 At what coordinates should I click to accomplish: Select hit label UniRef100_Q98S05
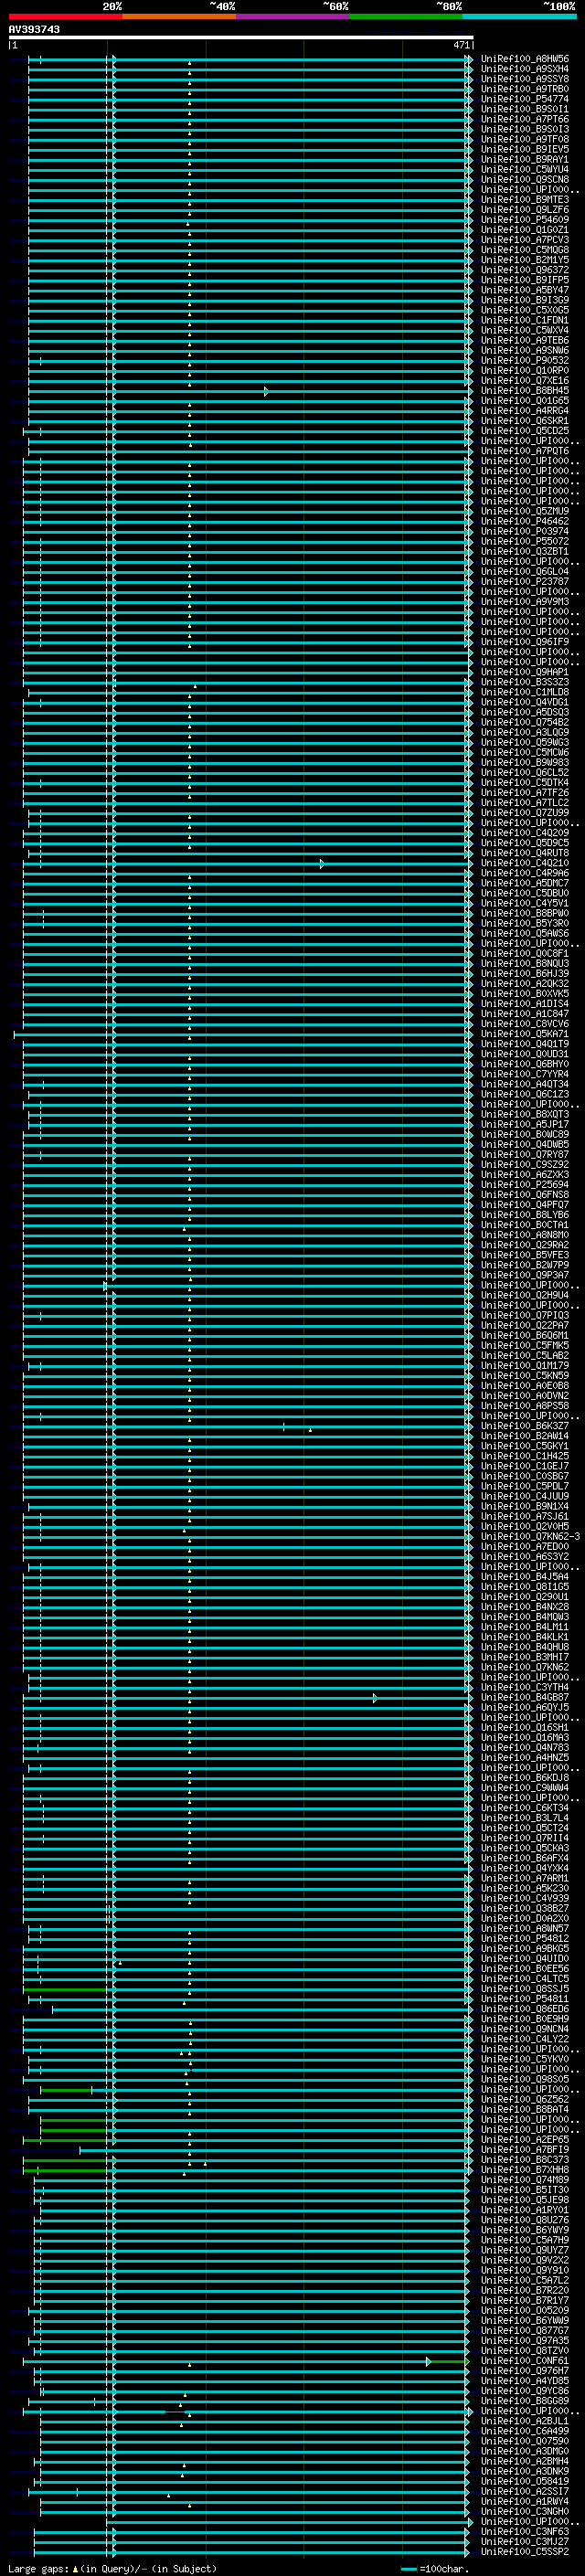(525, 2080)
